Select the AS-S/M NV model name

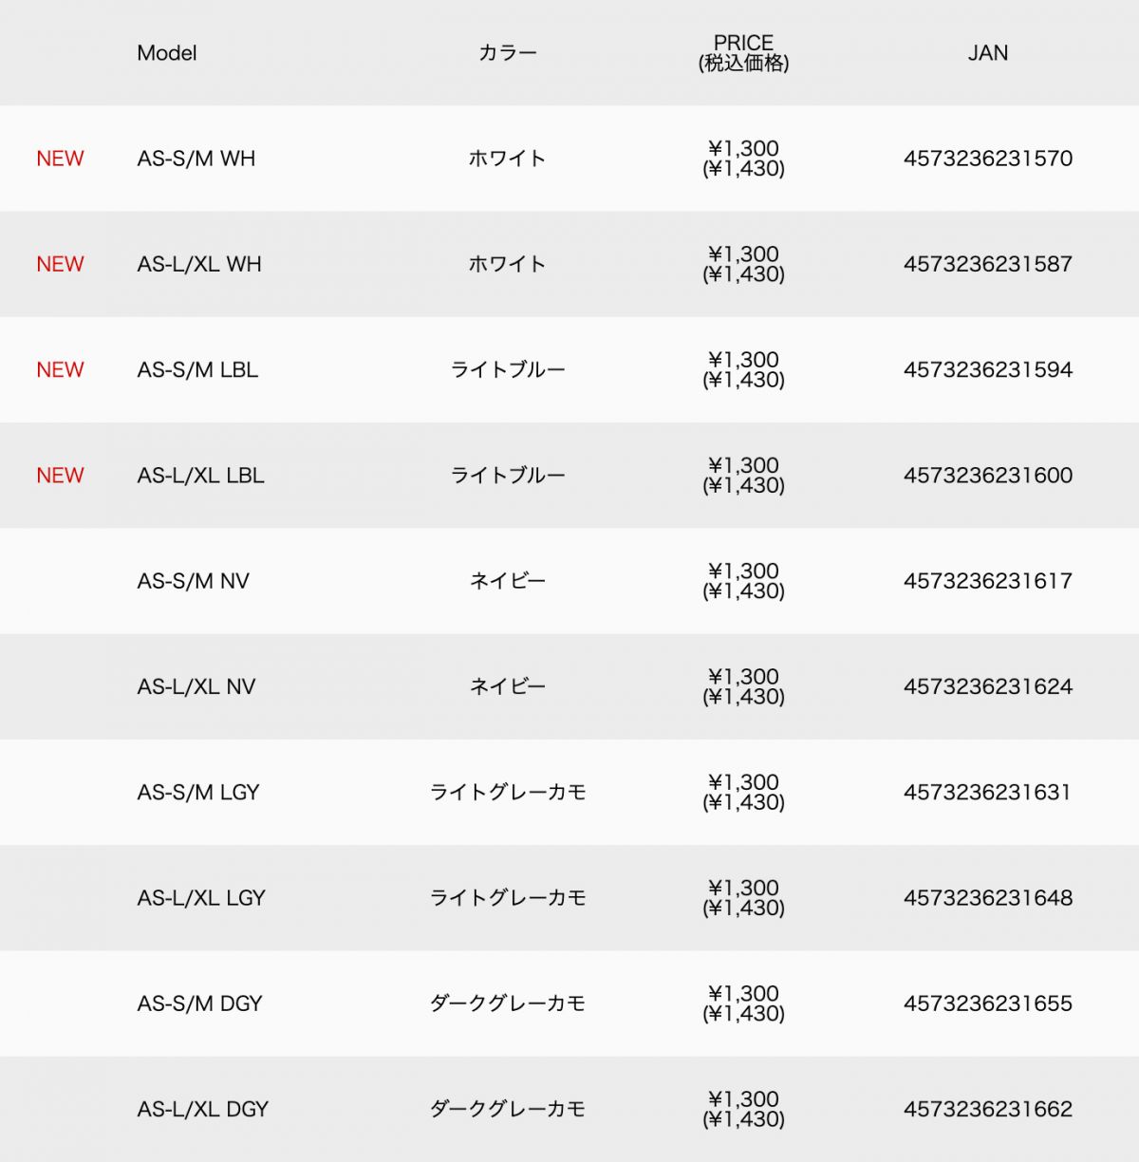(193, 581)
